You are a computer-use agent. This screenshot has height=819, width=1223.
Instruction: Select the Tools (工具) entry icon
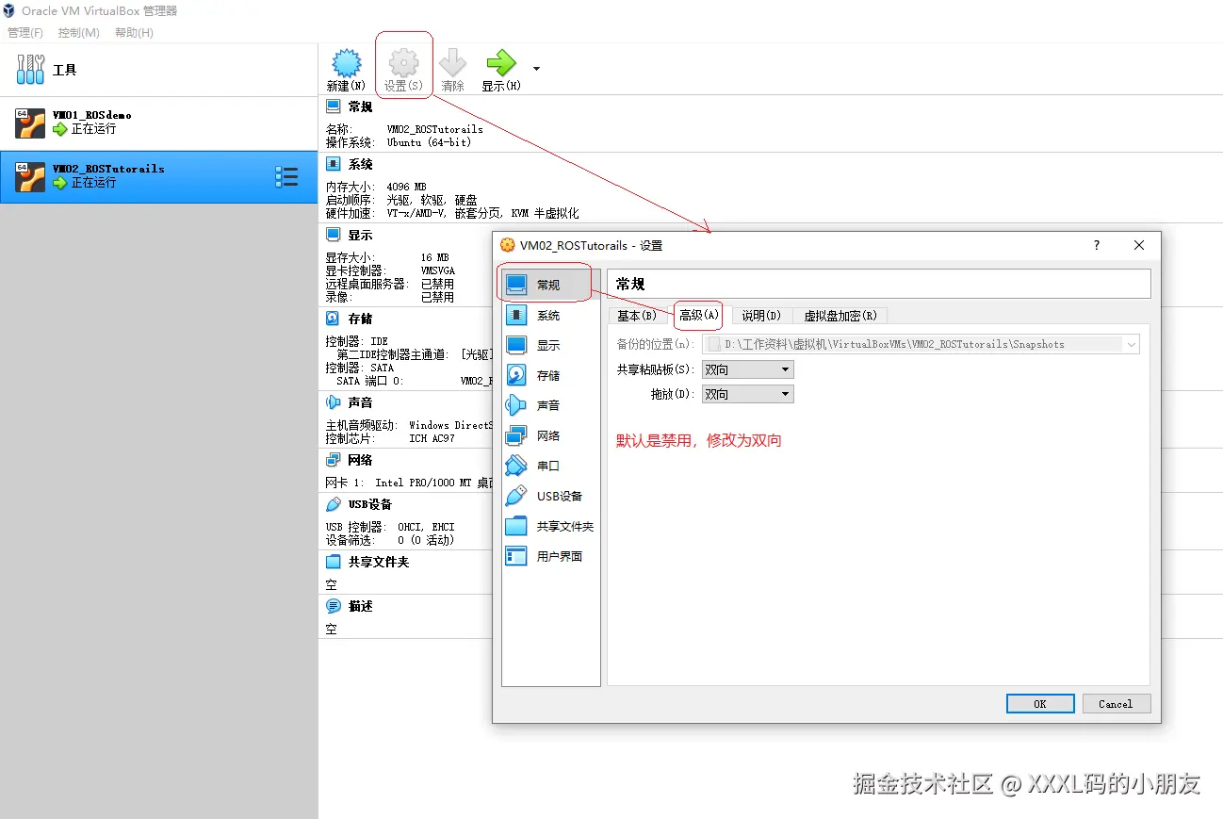[31, 70]
